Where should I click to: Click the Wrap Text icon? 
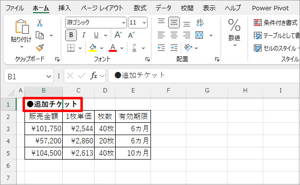coord(200,23)
